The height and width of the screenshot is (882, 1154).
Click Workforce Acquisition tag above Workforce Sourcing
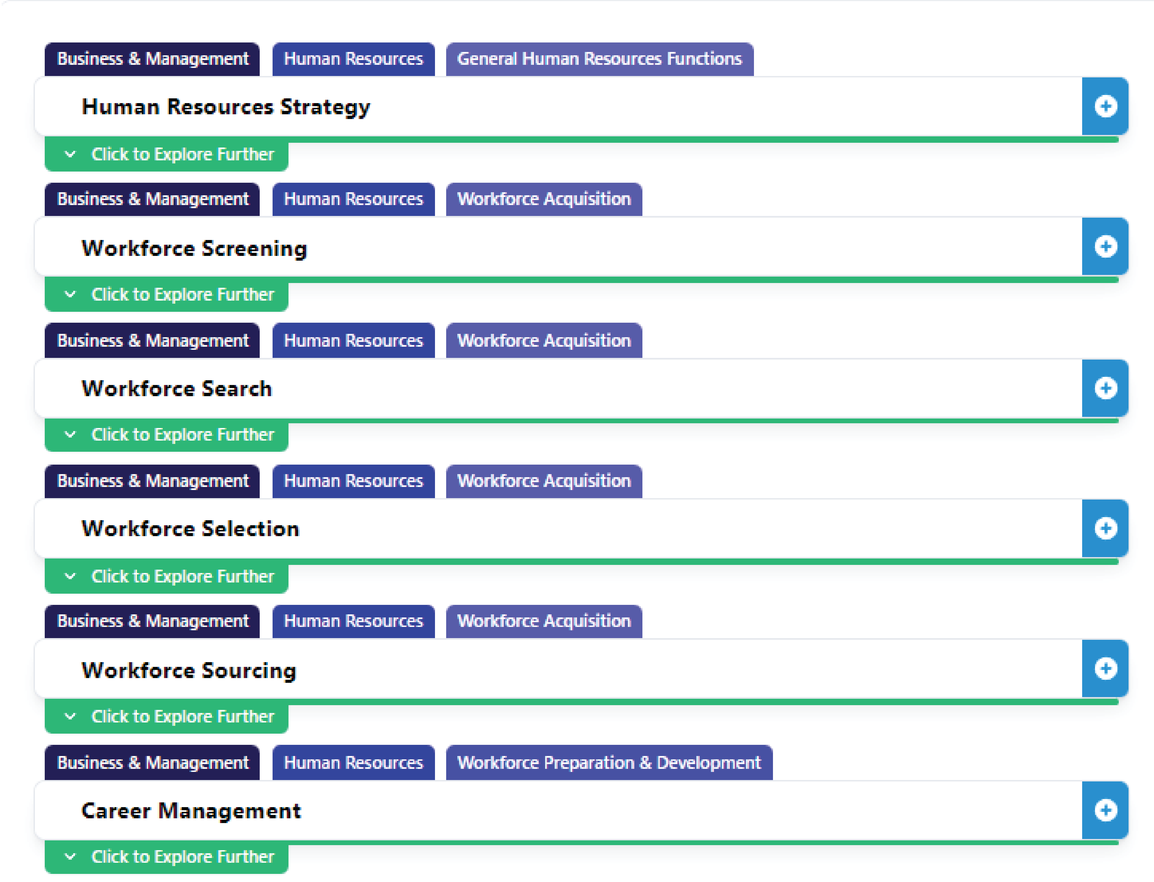[544, 622]
